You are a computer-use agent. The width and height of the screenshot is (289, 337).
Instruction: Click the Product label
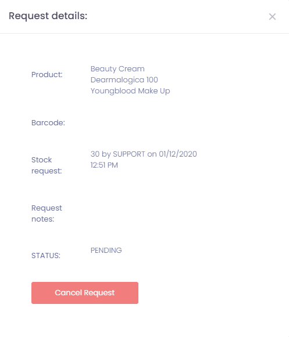coord(47,75)
